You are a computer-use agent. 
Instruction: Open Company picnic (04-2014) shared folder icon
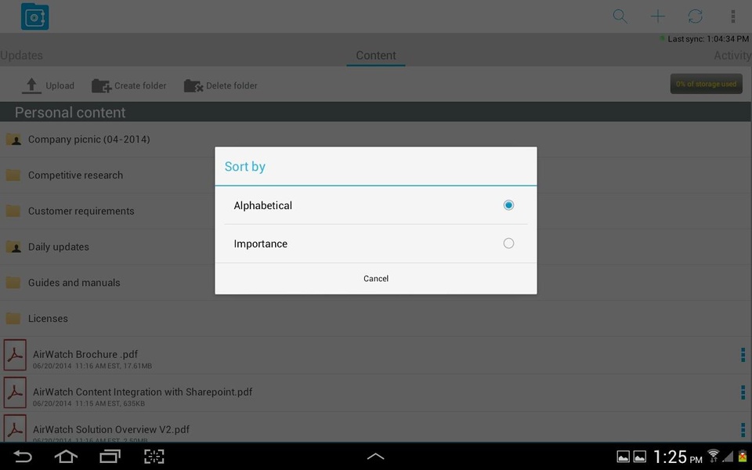click(13, 139)
